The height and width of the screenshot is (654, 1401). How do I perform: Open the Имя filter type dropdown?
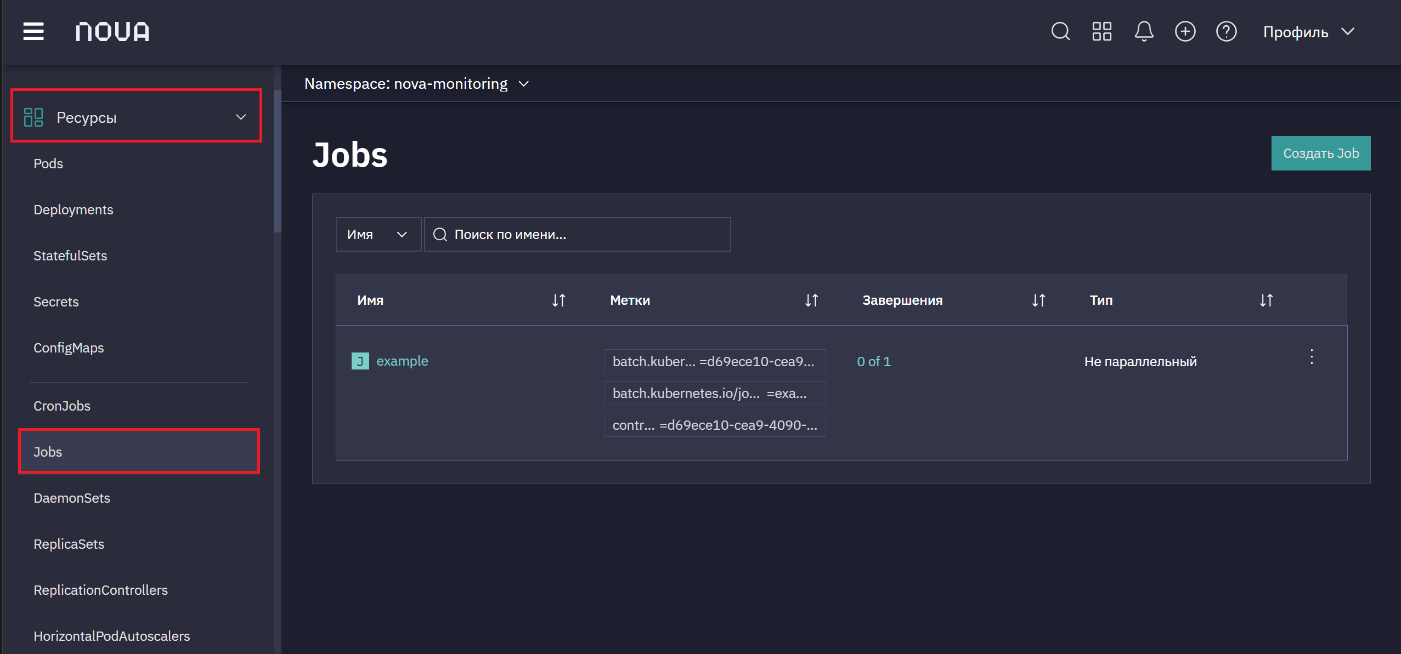378,235
